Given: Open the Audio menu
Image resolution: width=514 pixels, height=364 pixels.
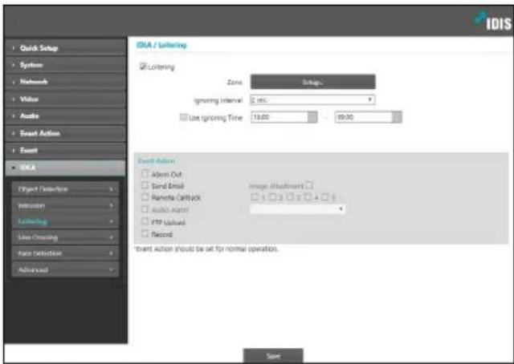Looking at the screenshot, I should [x=65, y=116].
